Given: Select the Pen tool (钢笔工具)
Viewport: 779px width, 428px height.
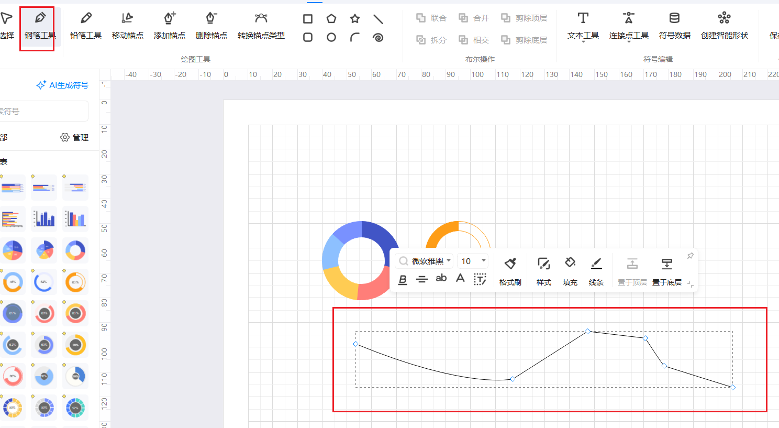Looking at the screenshot, I should pos(40,26).
